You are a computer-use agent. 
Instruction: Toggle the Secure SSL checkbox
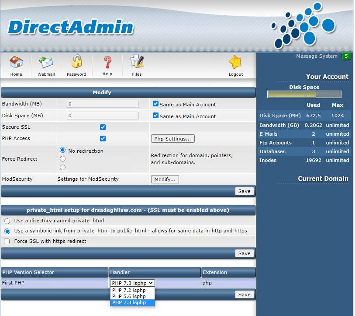(x=103, y=127)
